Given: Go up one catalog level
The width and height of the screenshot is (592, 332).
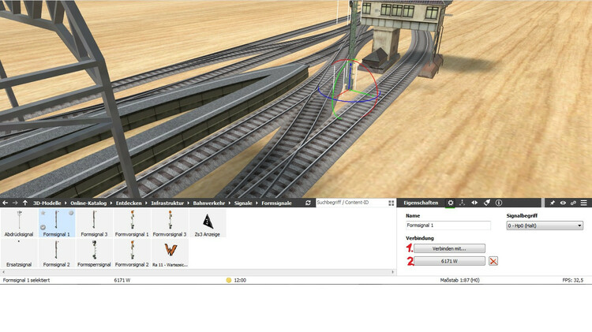Looking at the screenshot, I should pos(25,203).
